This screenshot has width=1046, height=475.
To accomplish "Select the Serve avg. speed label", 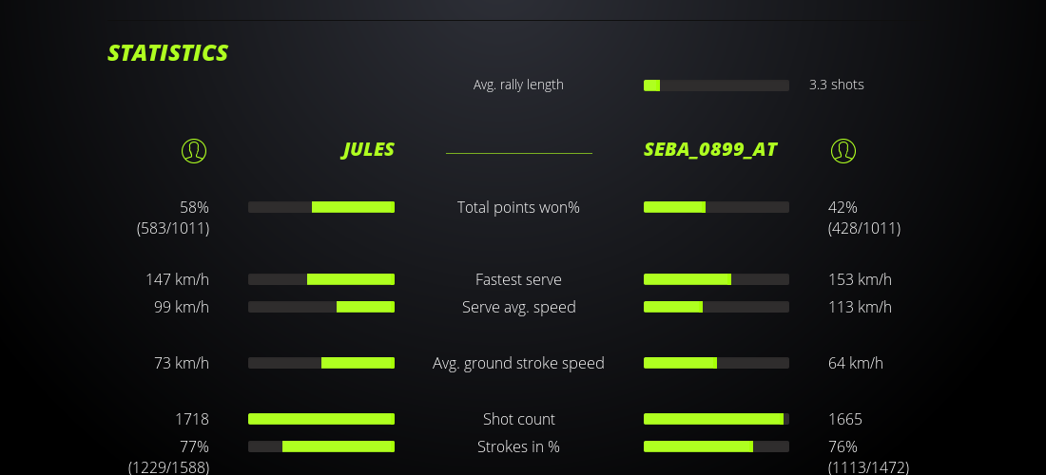I will 518,307.
